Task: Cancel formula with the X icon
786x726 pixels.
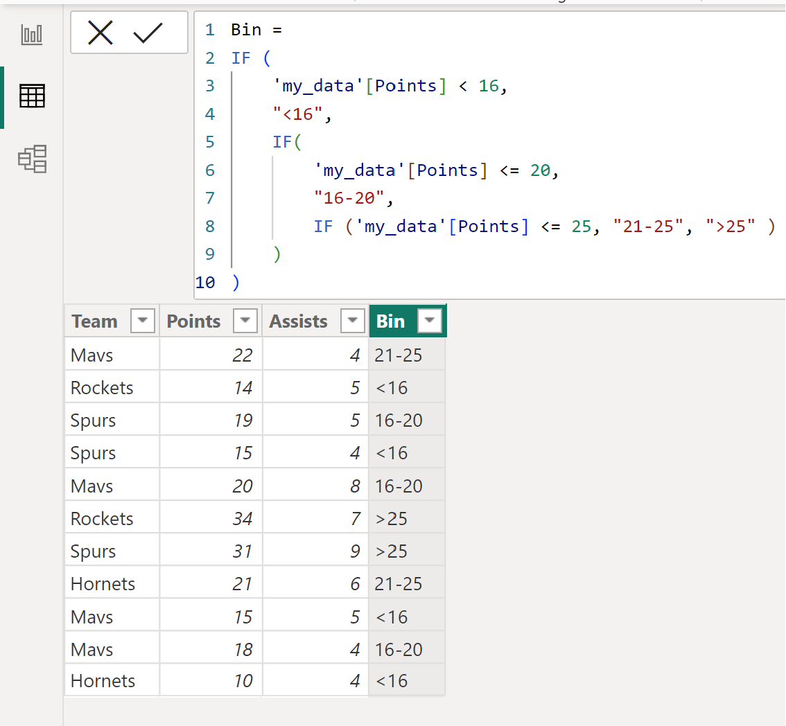Action: 101,33
